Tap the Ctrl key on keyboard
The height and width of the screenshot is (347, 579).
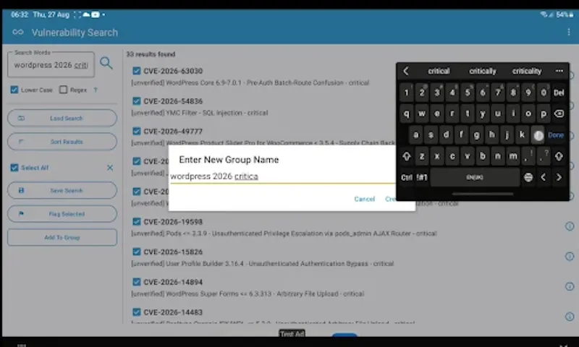point(407,178)
